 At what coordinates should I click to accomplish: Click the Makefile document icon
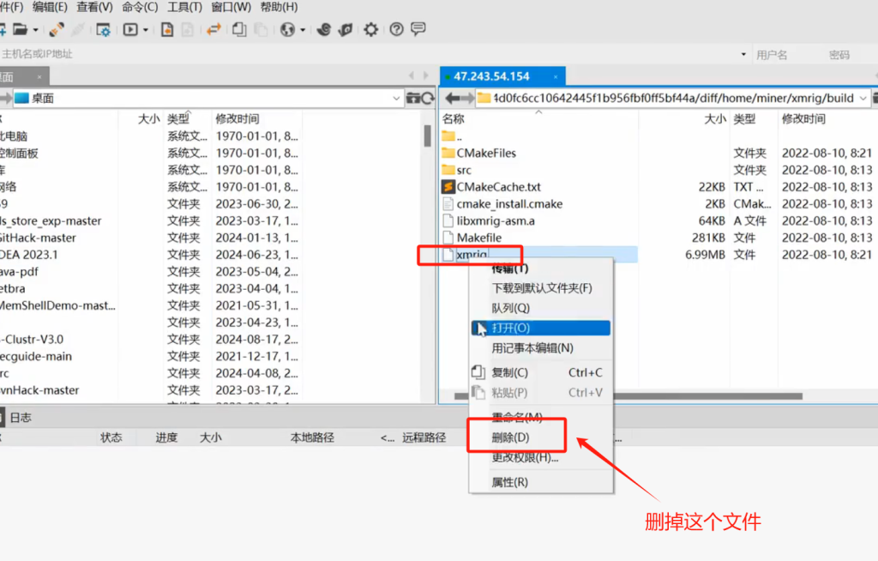click(448, 238)
